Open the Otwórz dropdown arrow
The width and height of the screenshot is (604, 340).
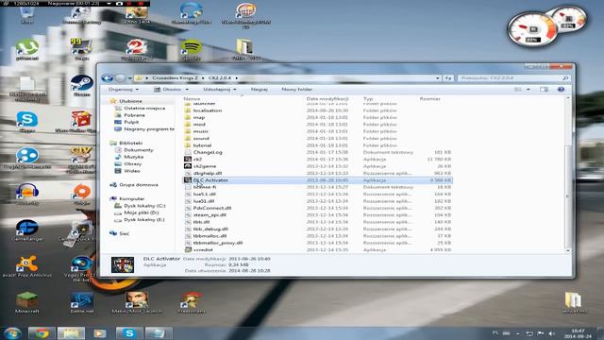[x=187, y=90]
